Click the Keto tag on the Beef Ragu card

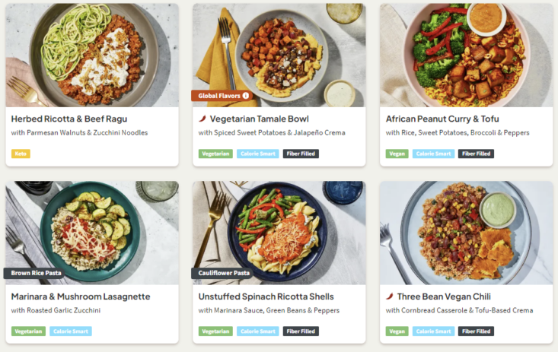click(x=21, y=154)
